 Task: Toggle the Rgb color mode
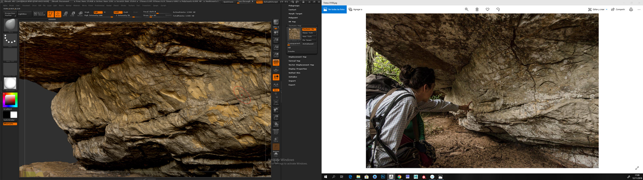[97, 12]
